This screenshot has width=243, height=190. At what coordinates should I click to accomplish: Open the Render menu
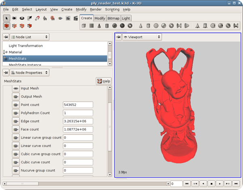(x=96, y=9)
